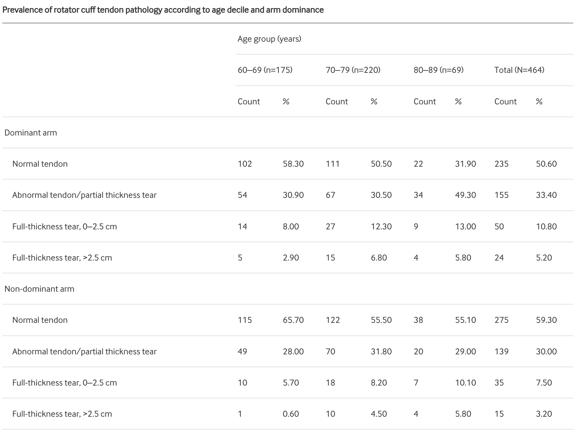This screenshot has width=584, height=435.
Task: Click the table title about rotator cuff prevalence
Action: click(x=163, y=10)
